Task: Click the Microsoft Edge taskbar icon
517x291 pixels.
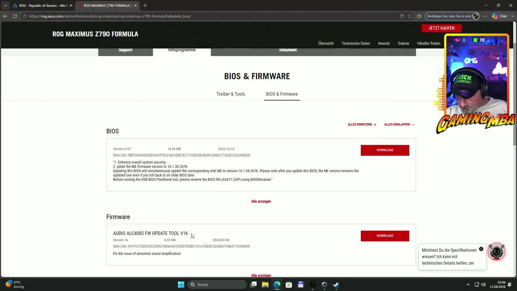Action: click(277, 285)
